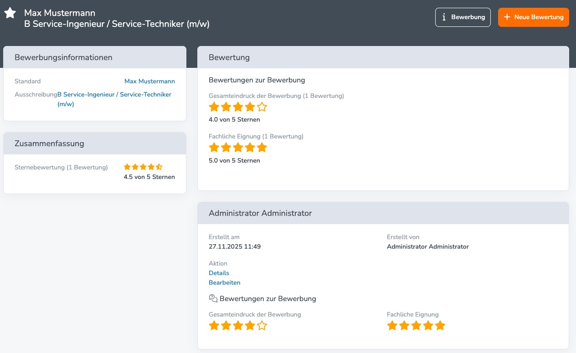Open the B Service-Ingenieur job posting link

click(x=114, y=95)
